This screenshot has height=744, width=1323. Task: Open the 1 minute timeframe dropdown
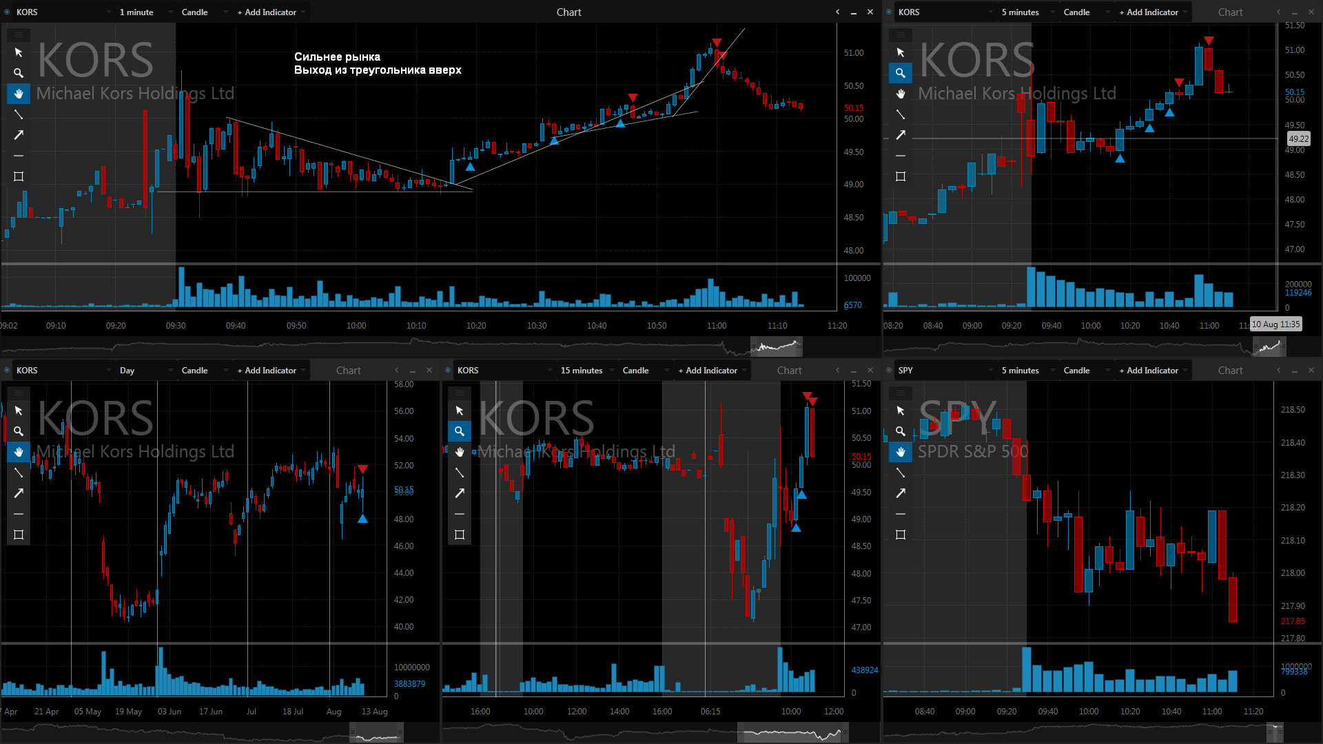[x=146, y=12]
